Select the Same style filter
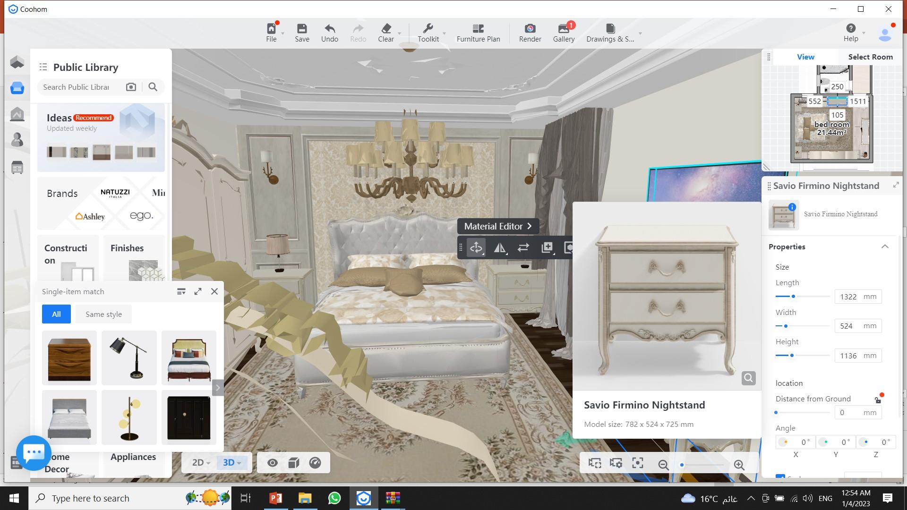 coord(103,314)
